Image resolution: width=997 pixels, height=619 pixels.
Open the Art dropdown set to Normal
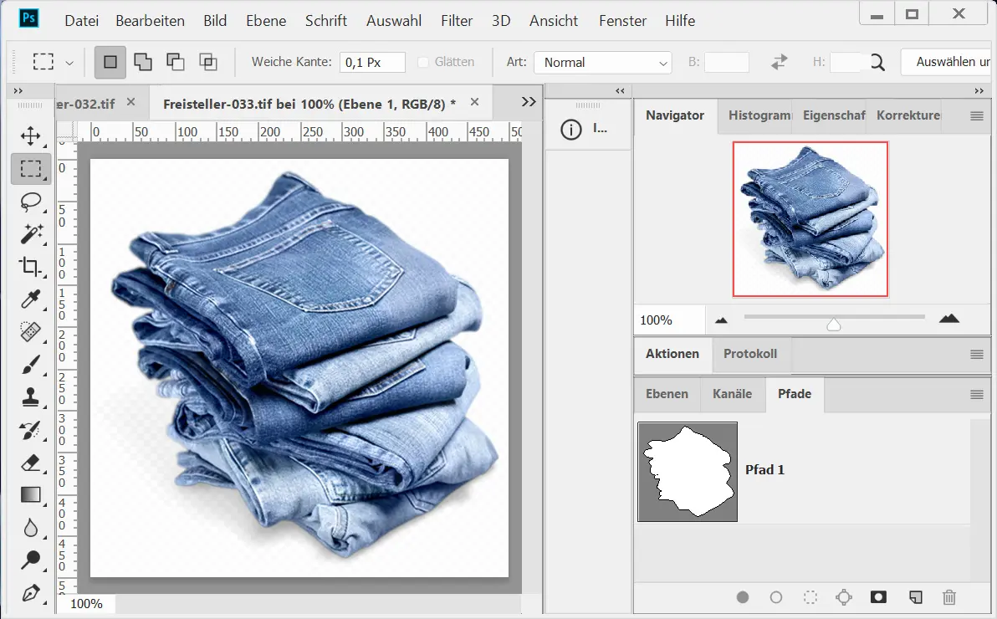click(x=602, y=63)
